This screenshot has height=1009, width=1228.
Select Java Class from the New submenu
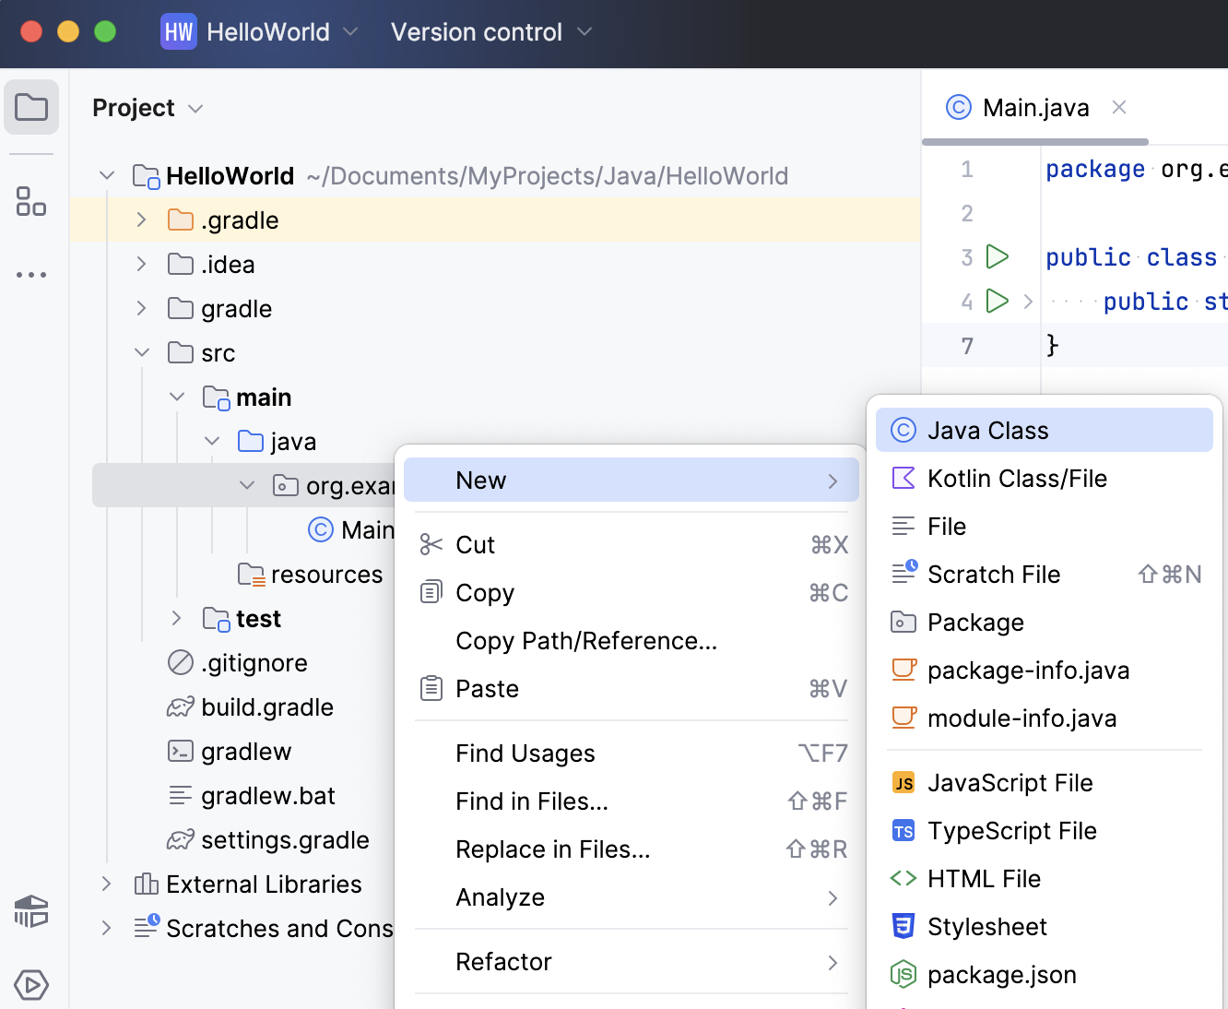(987, 430)
